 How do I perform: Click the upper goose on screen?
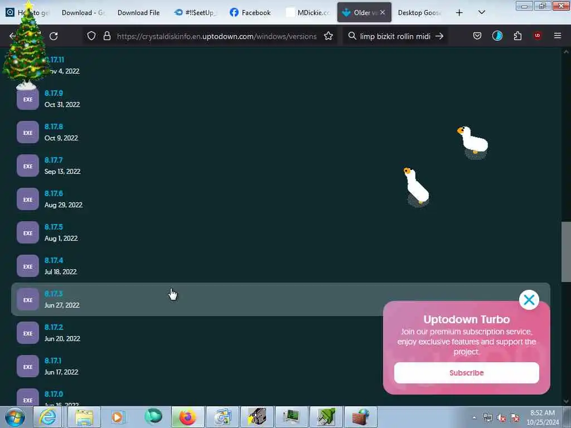coord(473,142)
